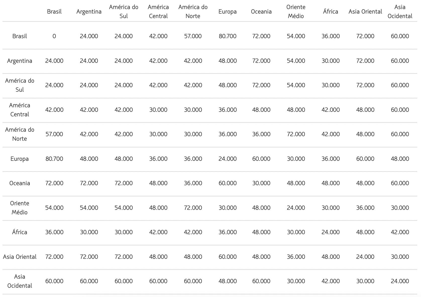Click the Europa column header

coord(227,12)
